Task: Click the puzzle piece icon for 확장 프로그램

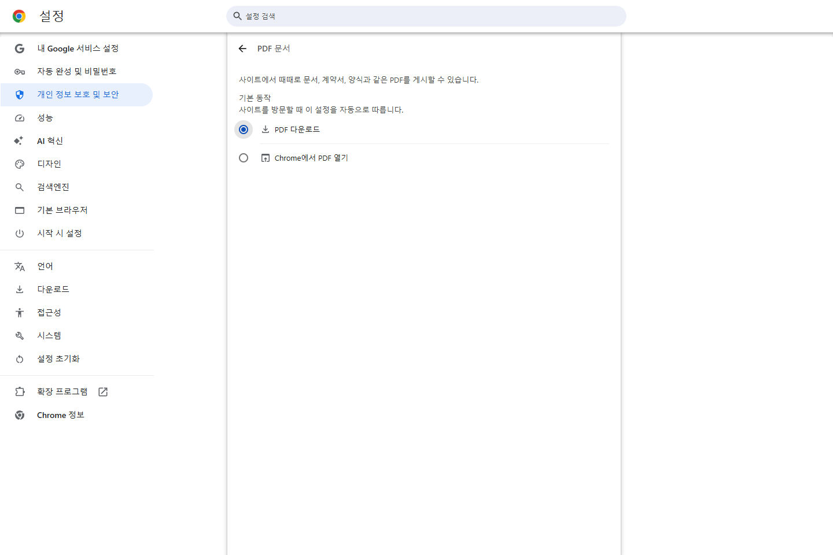Action: coord(20,392)
